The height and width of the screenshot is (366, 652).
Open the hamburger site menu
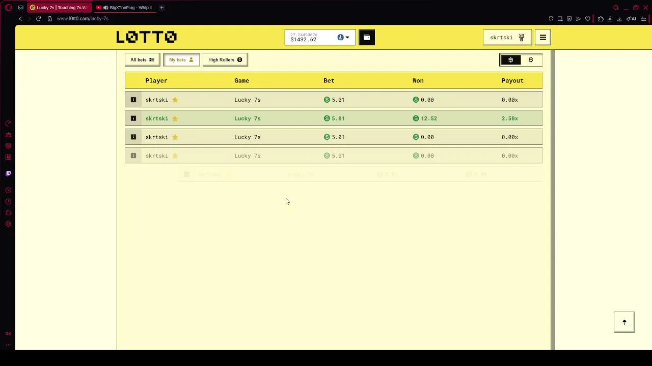click(543, 37)
